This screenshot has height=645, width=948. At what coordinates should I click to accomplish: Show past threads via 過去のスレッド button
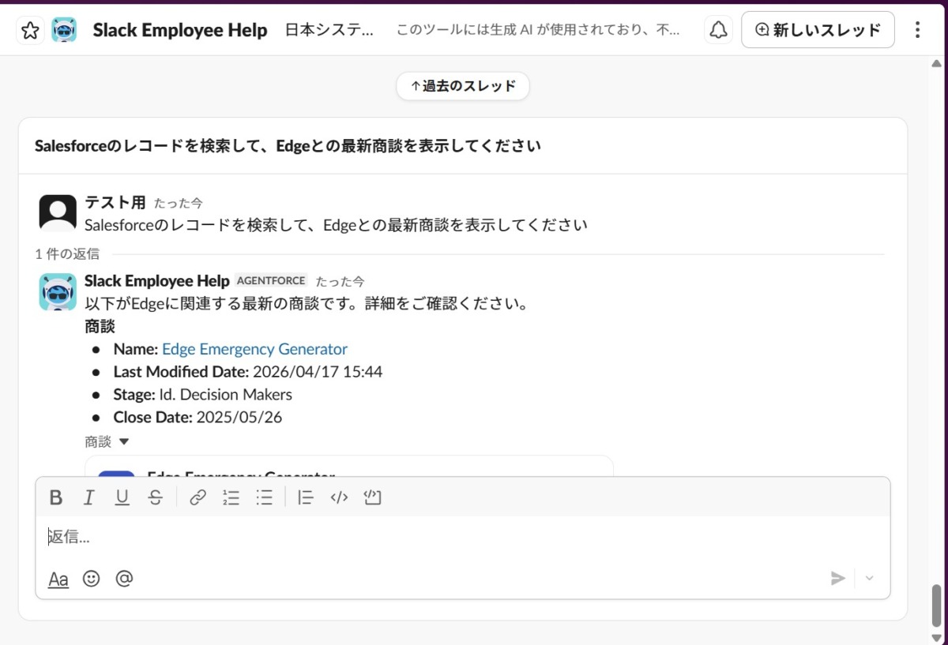463,86
